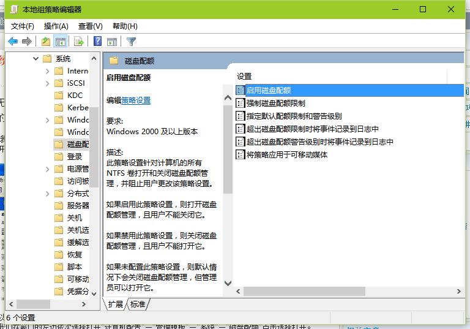470x329 pixels.
Task: Click the Filter funnel toolbar icon
Action: 131,42
